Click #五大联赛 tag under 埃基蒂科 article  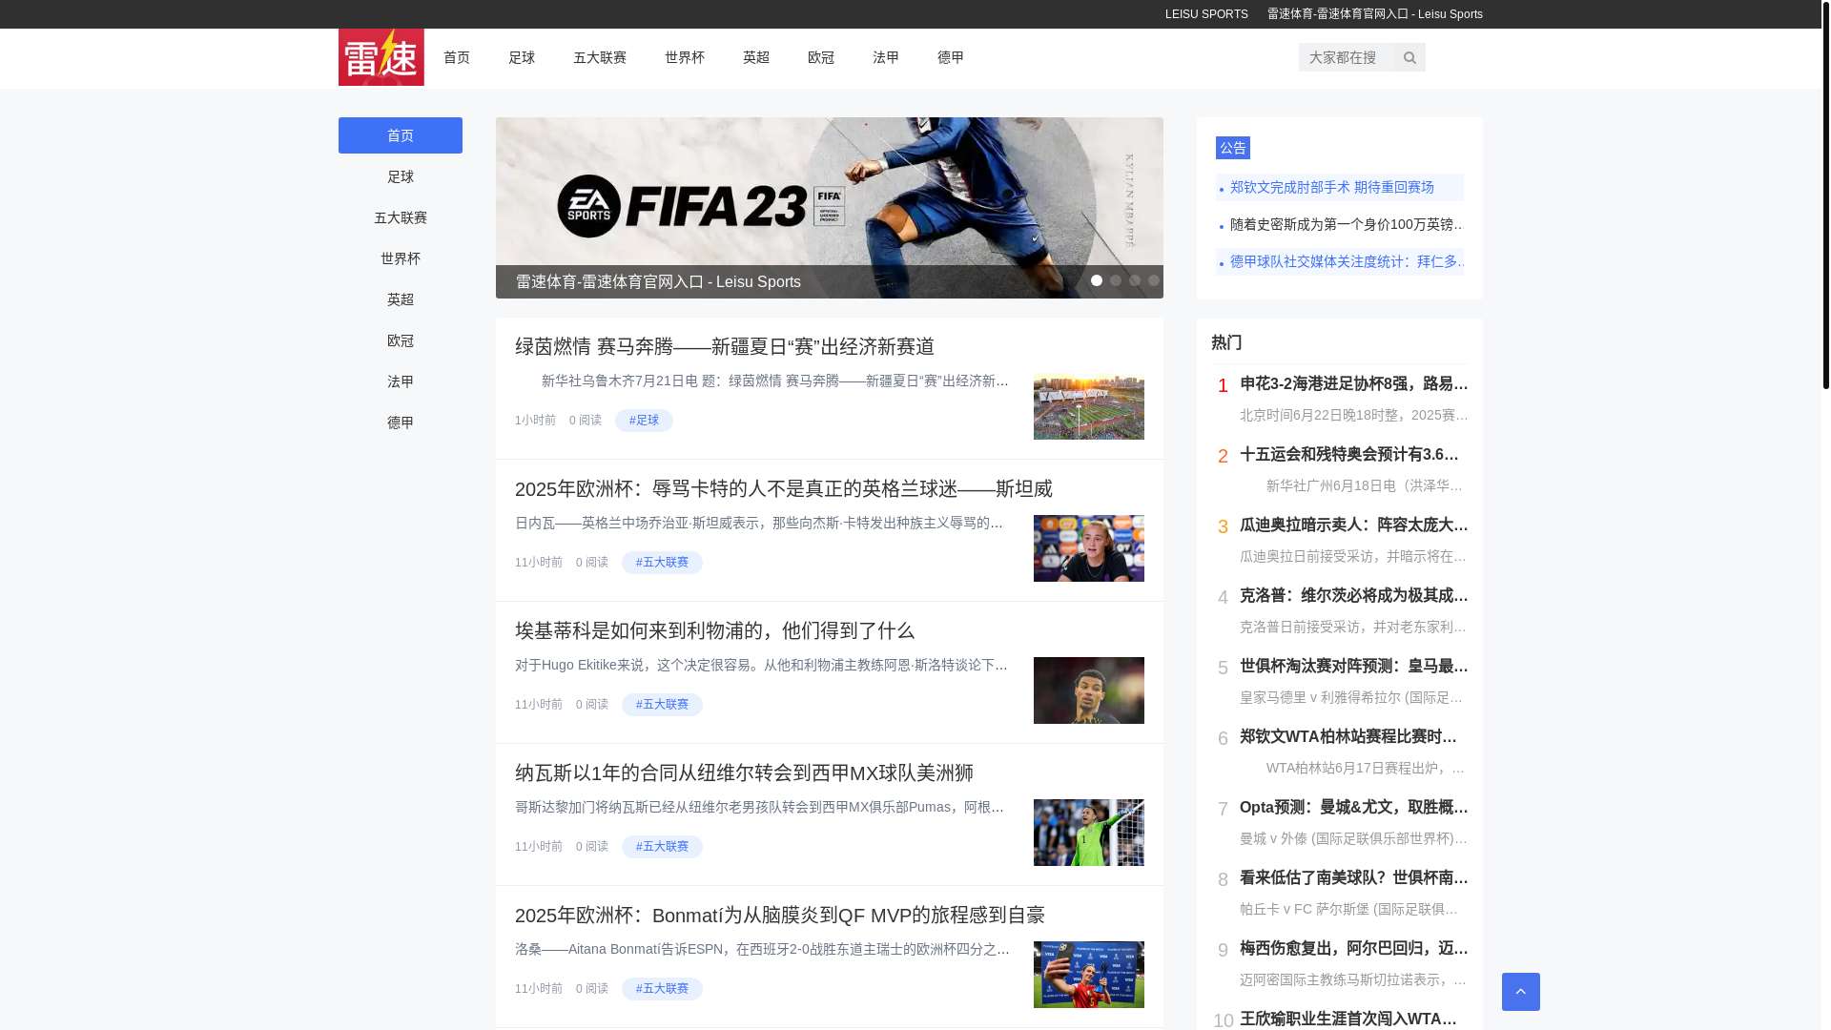(x=662, y=705)
